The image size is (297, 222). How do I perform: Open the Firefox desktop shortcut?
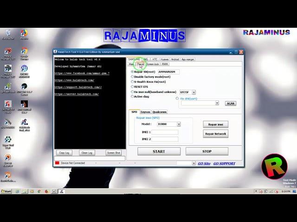click(x=24, y=35)
